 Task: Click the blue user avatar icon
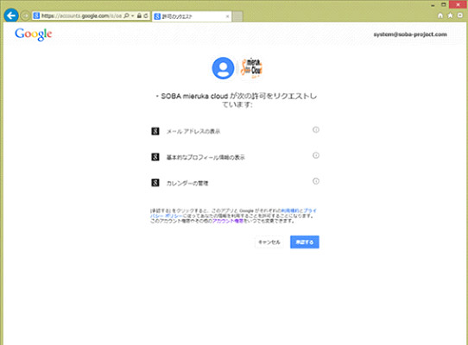pyautogui.click(x=223, y=68)
